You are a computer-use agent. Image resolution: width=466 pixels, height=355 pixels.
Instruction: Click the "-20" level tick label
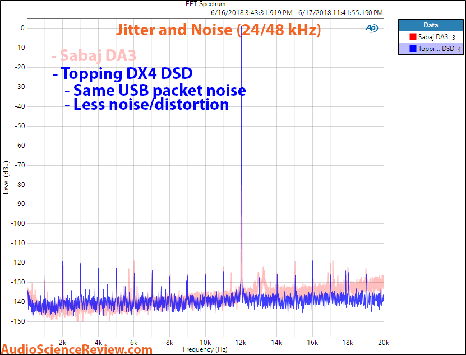coord(20,67)
